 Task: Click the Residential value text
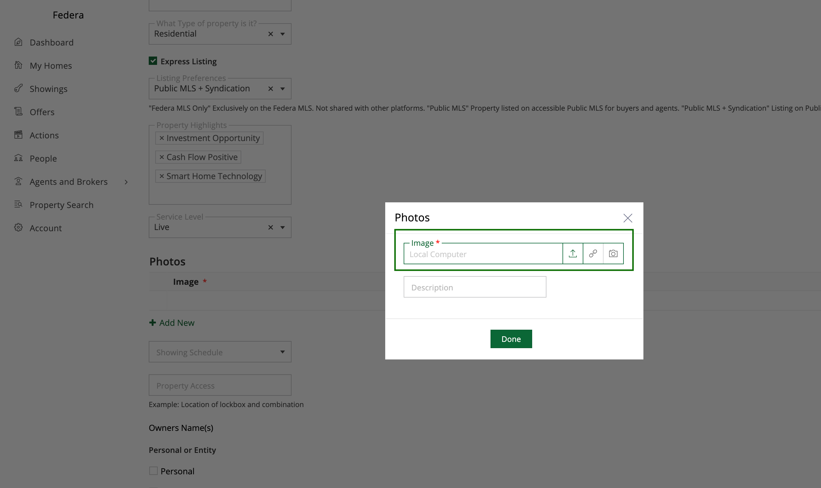tap(175, 34)
